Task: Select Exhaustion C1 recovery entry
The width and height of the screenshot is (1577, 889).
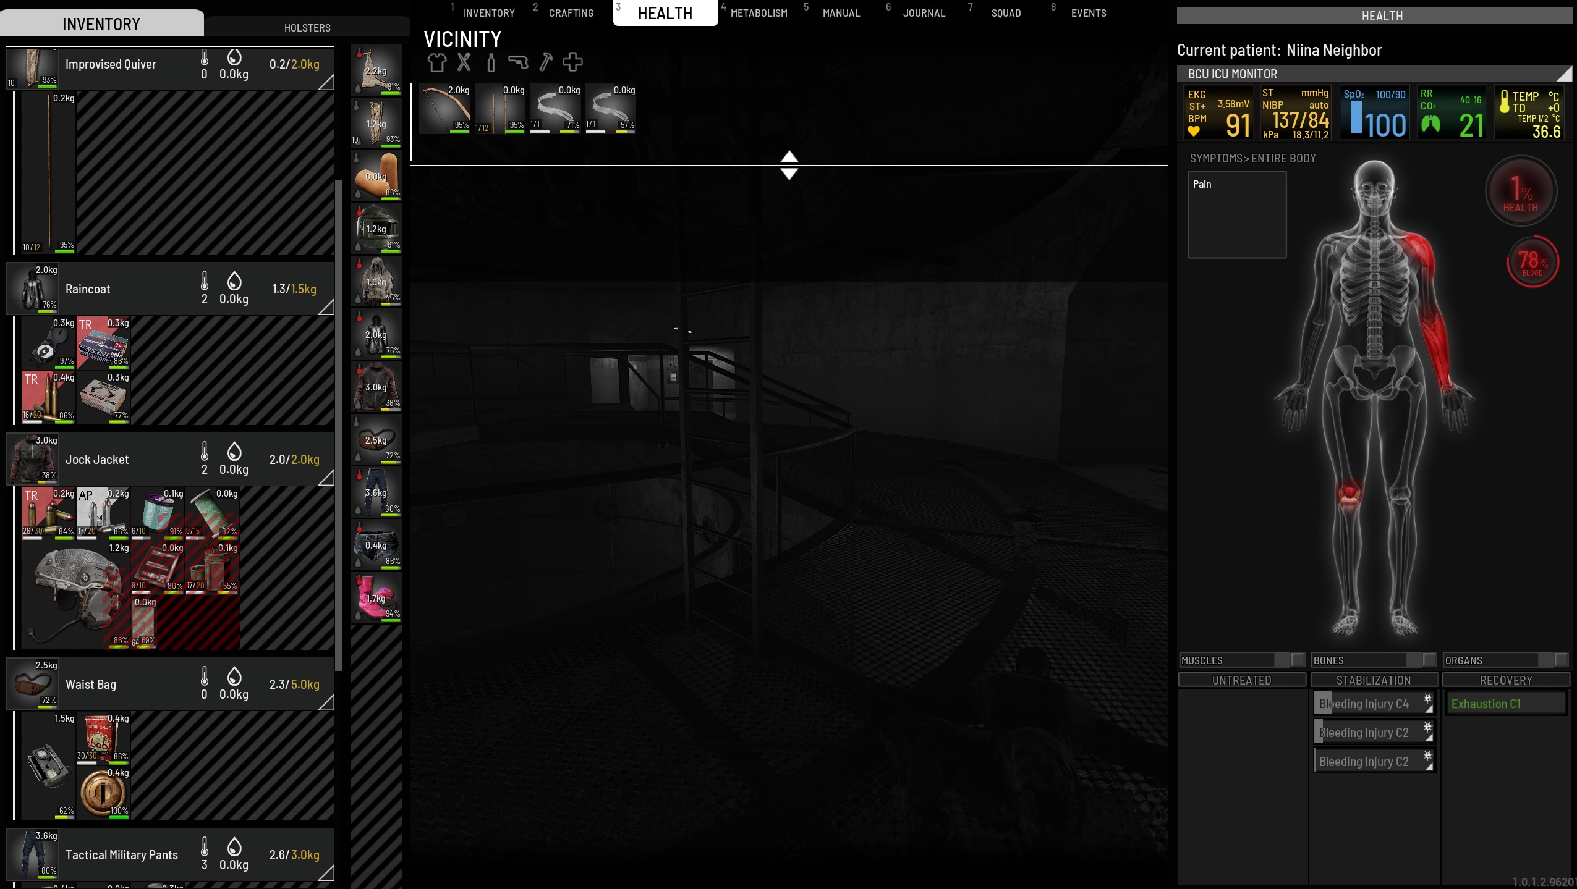Action: point(1505,704)
